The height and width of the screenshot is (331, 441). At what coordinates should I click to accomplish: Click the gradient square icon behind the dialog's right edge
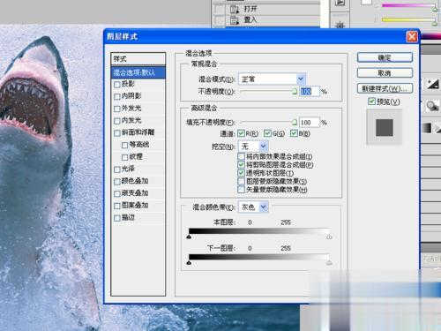(427, 128)
